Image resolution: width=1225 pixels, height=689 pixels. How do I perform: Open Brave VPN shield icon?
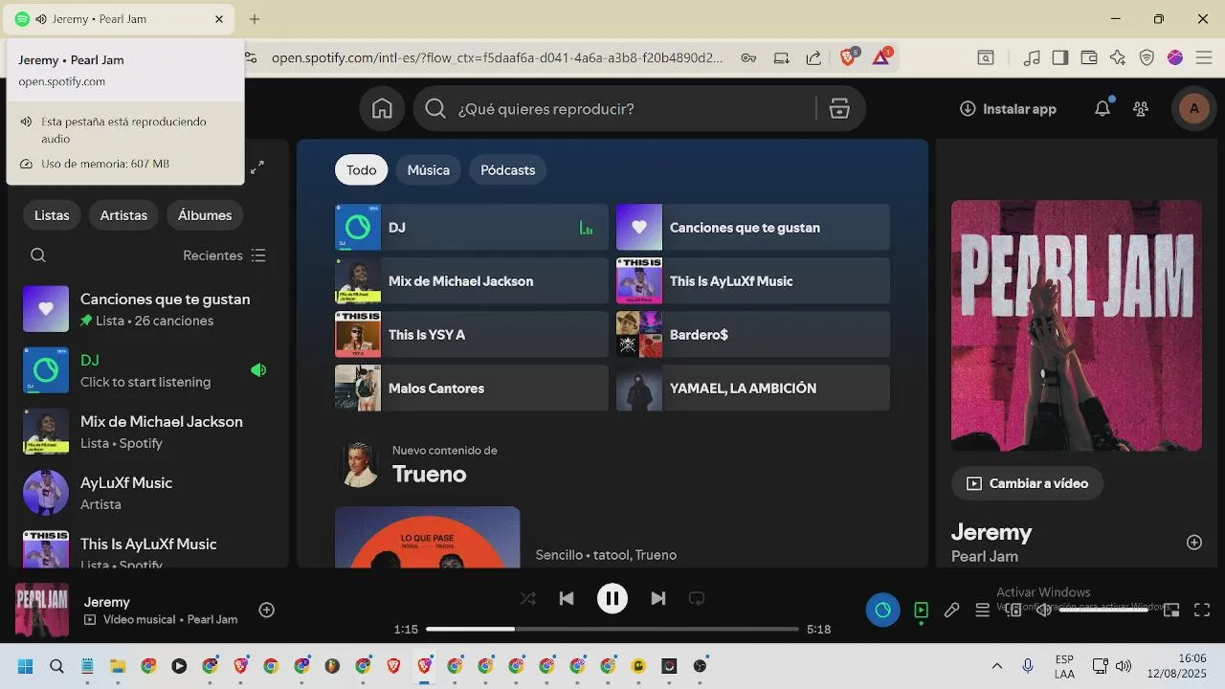pos(1147,57)
